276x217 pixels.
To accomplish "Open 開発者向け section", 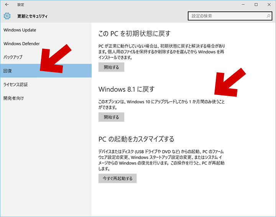I will 46,98.
